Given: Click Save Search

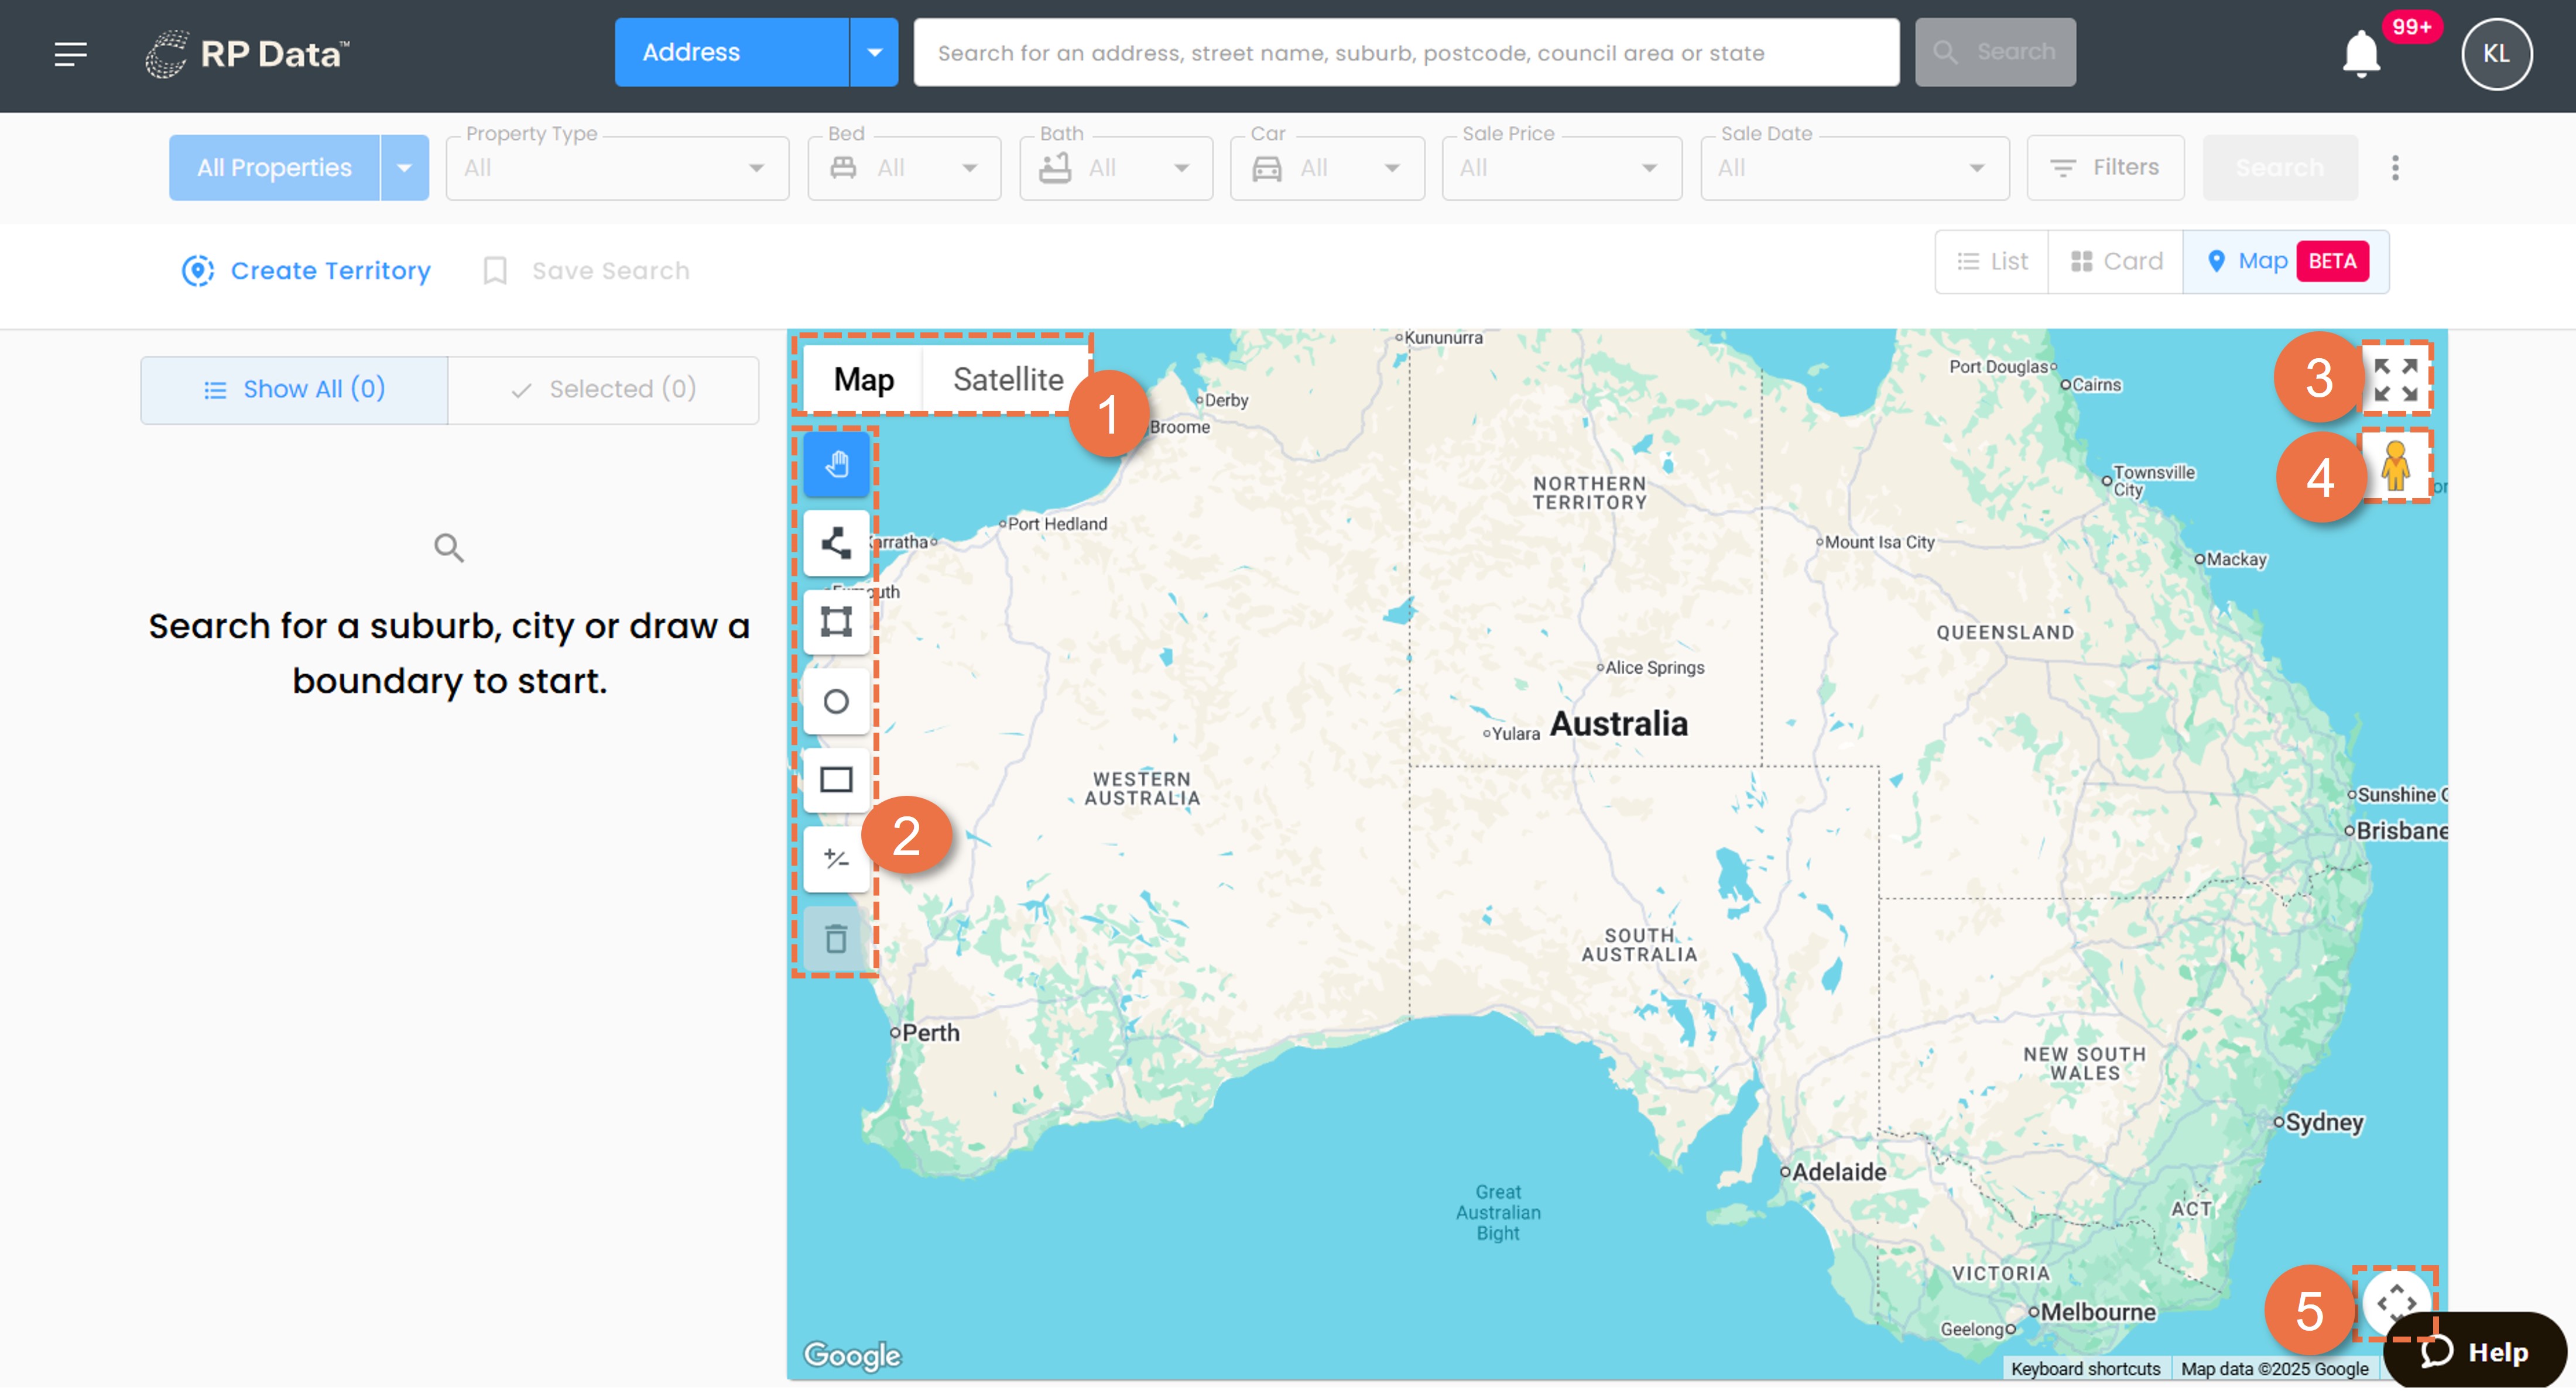Looking at the screenshot, I should point(586,271).
